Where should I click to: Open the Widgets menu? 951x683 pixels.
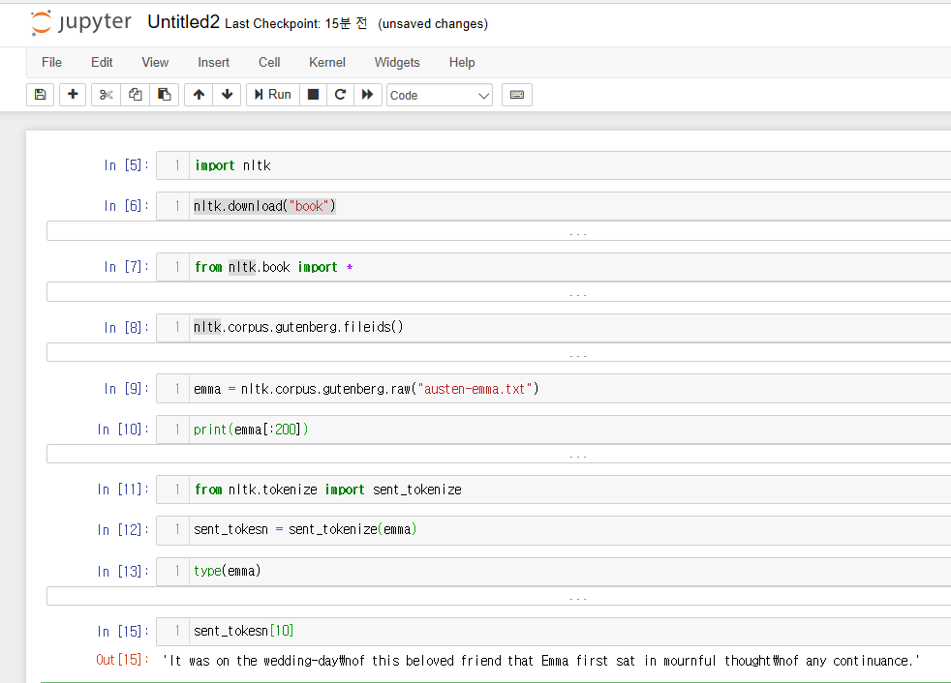point(397,63)
